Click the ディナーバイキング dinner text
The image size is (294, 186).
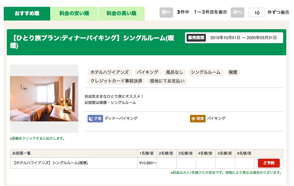[x=121, y=118]
